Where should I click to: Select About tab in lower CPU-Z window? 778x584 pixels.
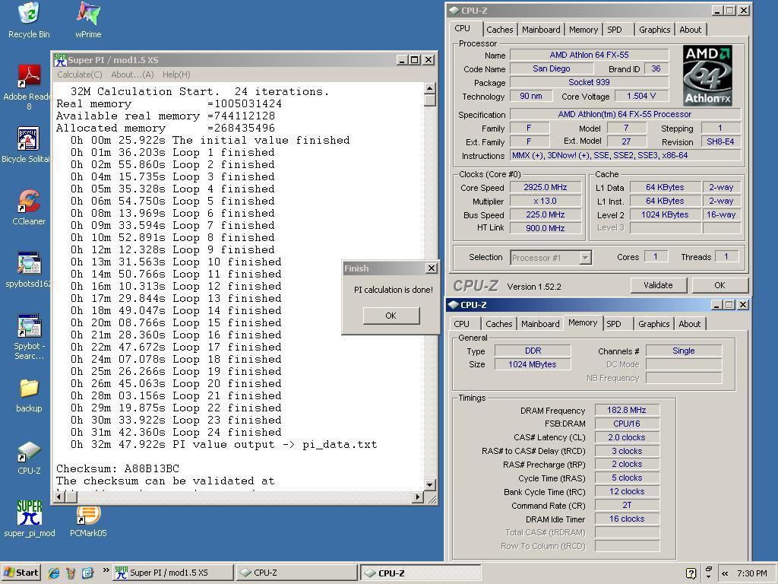click(690, 324)
